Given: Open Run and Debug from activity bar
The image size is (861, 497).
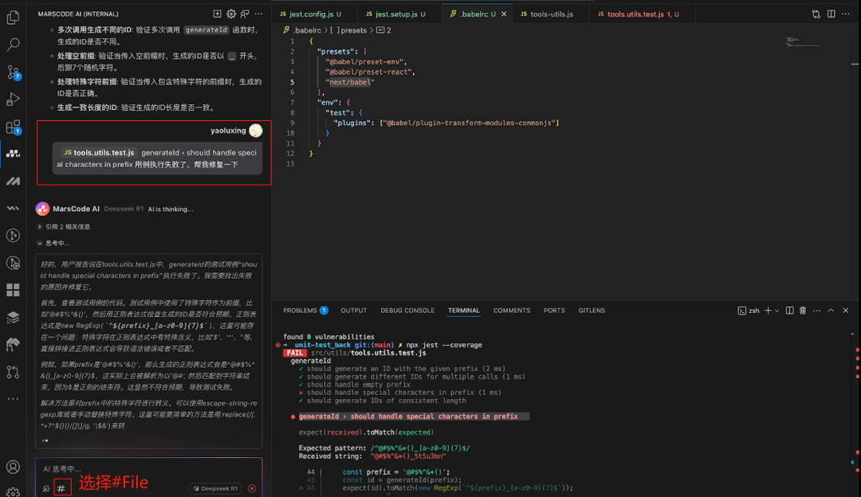Looking at the screenshot, I should tap(12, 98).
